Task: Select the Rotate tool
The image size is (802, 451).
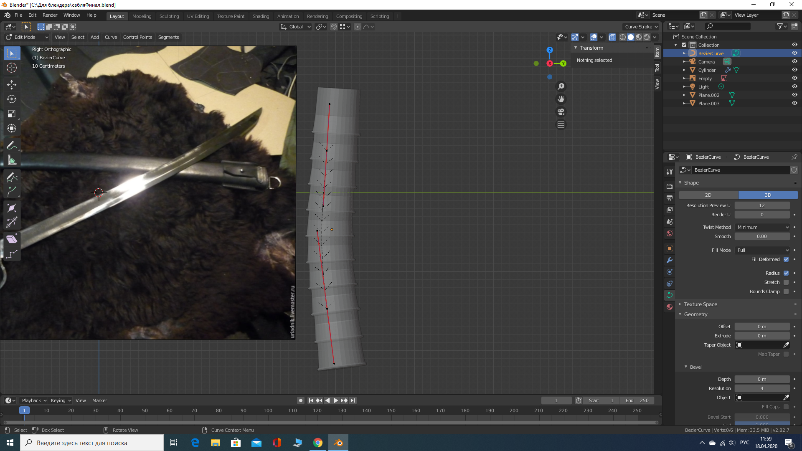Action: (12, 99)
